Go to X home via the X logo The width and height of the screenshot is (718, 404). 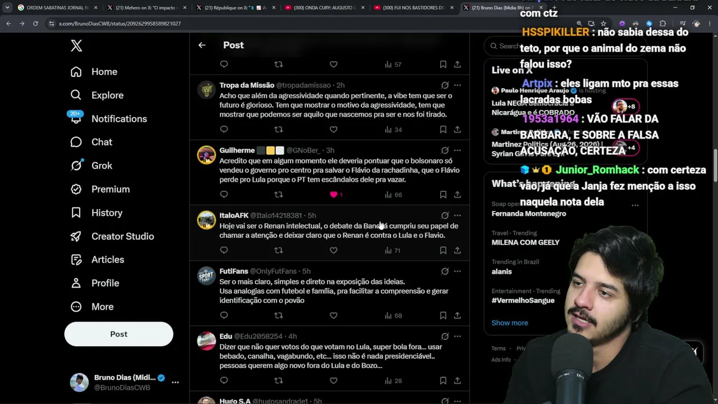coord(76,45)
